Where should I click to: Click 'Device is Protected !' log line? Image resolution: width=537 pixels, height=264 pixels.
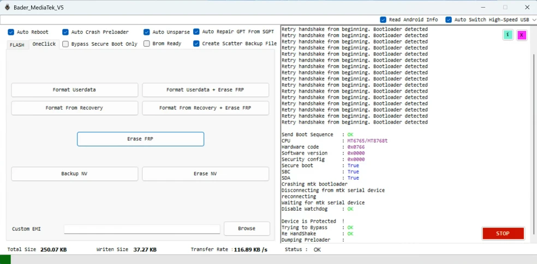coord(313,222)
